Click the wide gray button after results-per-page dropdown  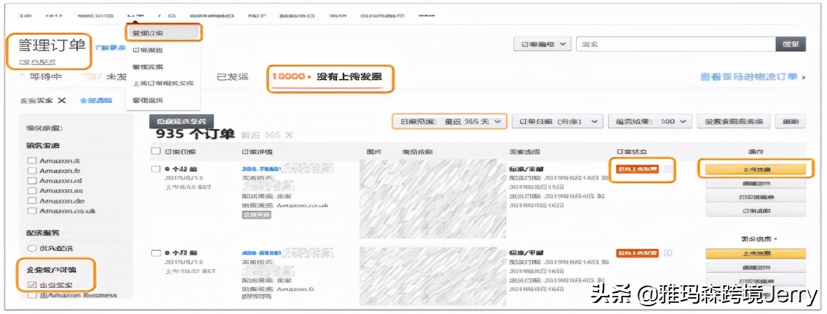[734, 121]
